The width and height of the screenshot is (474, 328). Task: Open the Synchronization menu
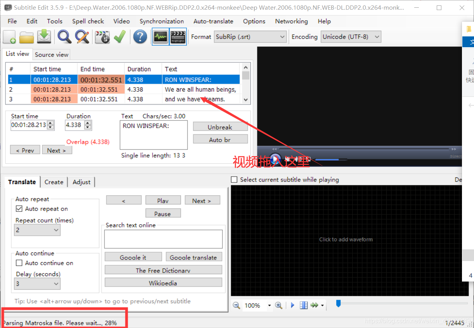click(x=162, y=21)
